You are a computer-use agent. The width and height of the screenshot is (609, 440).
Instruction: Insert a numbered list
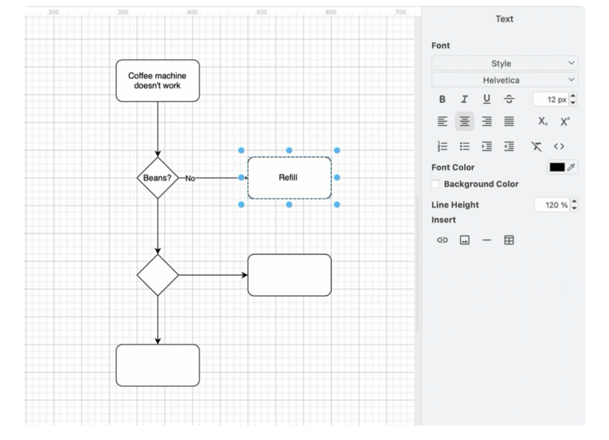click(x=443, y=147)
